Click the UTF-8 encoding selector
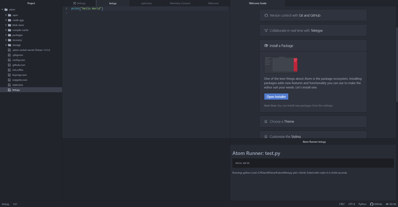The image size is (398, 207). (352, 204)
